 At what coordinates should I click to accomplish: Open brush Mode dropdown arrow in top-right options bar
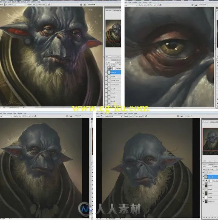pyautogui.click(x=136, y=5)
